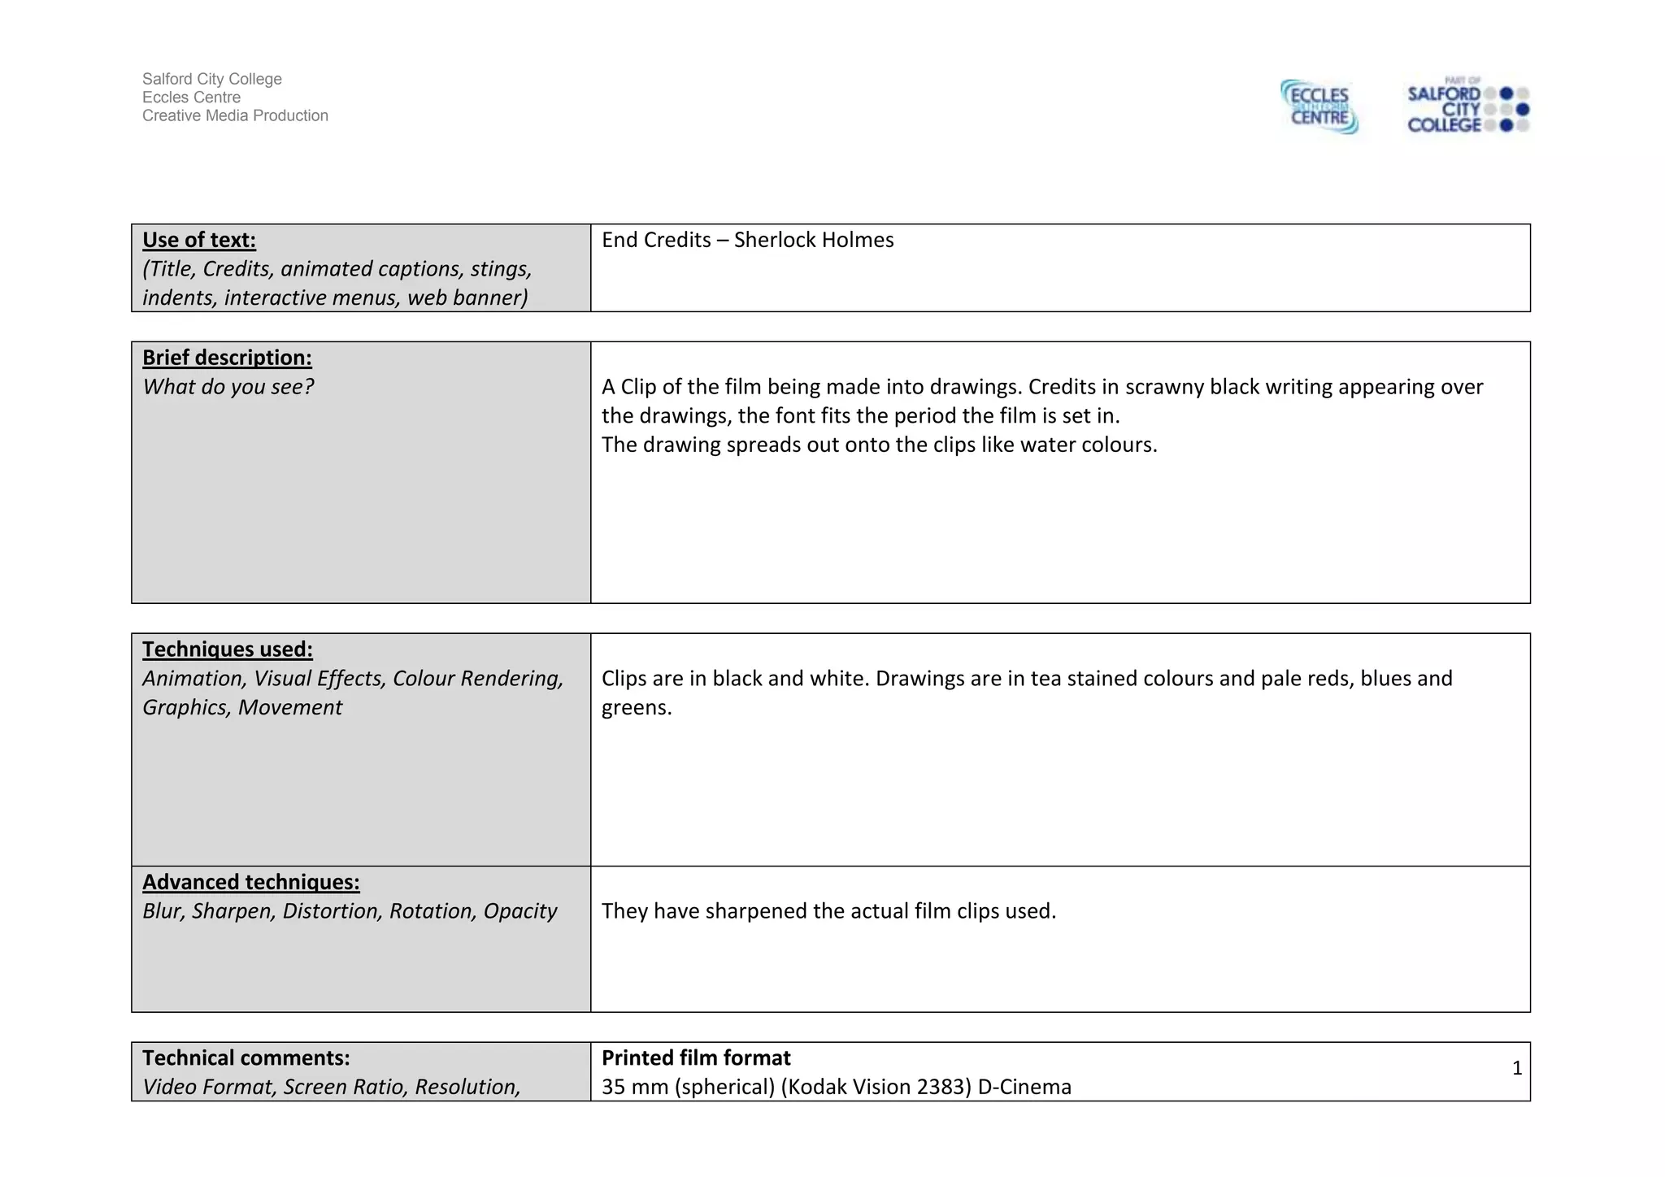Click the Techniques used heading

tap(228, 649)
